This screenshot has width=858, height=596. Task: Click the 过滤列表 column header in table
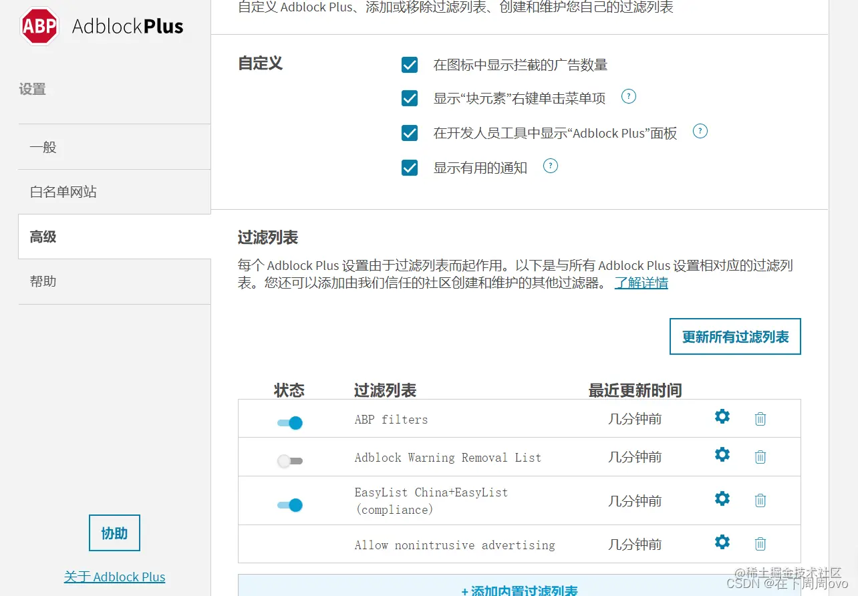click(x=386, y=390)
